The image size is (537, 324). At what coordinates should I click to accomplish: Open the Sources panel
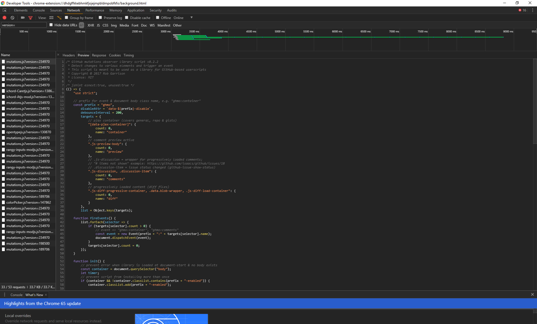pos(56,10)
